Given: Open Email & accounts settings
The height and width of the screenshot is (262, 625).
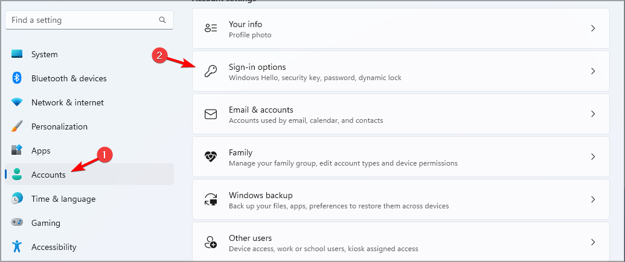Looking at the screenshot, I should (261, 110).
